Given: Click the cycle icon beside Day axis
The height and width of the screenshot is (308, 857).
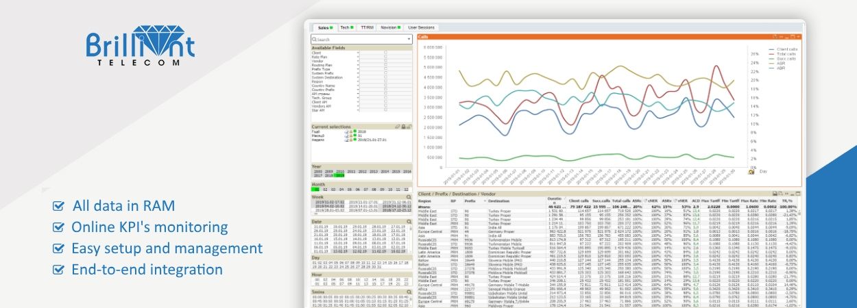Looking at the screenshot, I should [x=751, y=172].
